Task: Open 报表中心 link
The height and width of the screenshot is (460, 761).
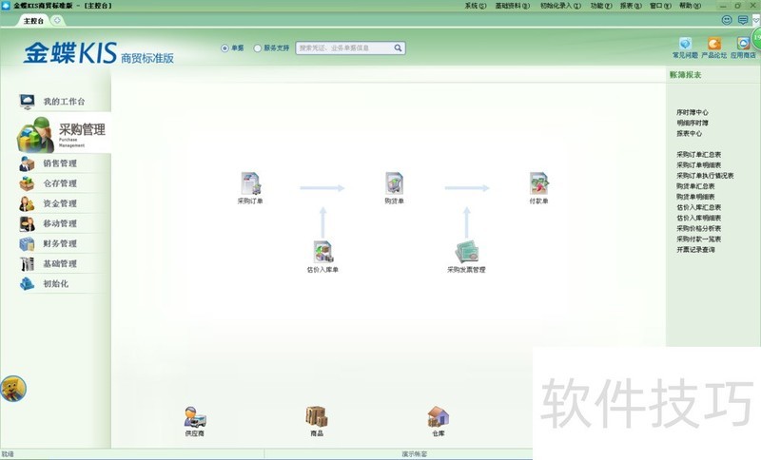Action: pos(689,133)
